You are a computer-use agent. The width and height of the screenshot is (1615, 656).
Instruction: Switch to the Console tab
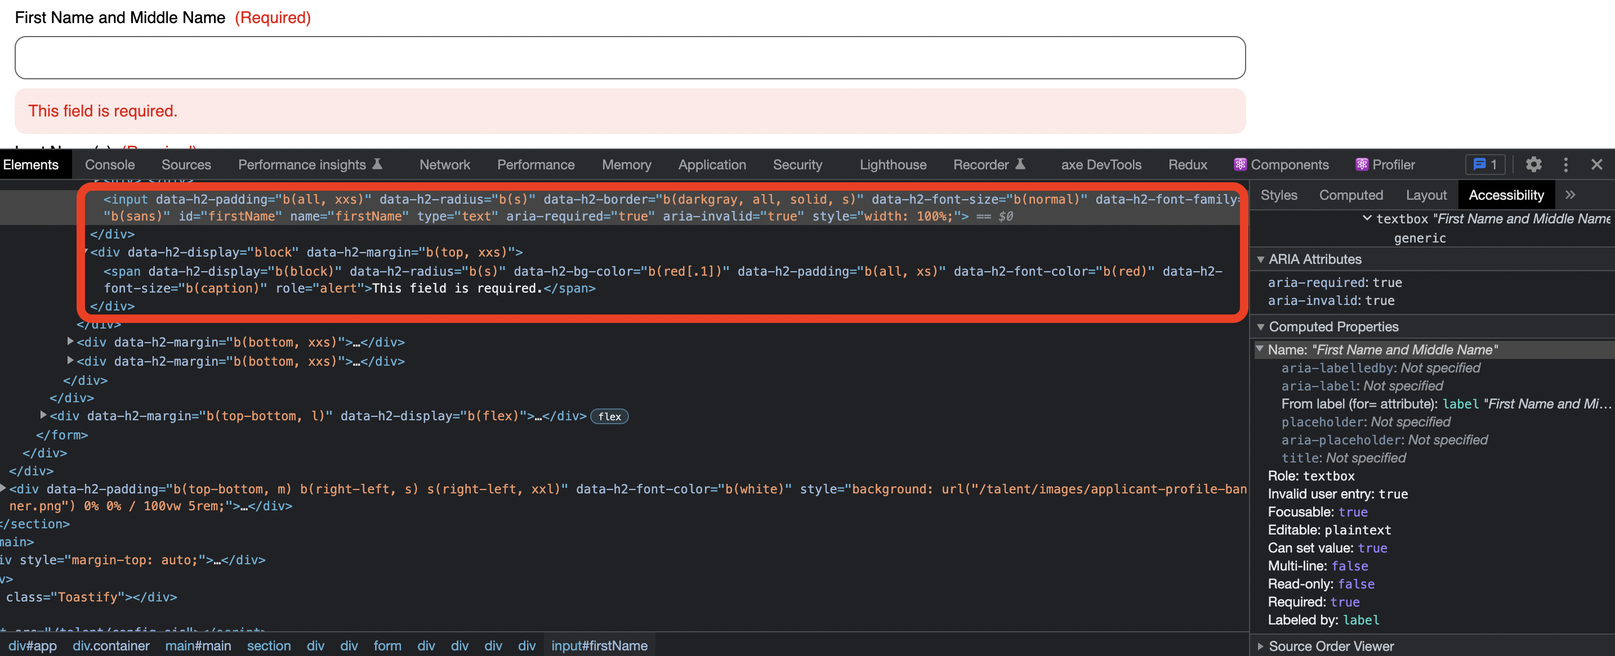(x=110, y=164)
